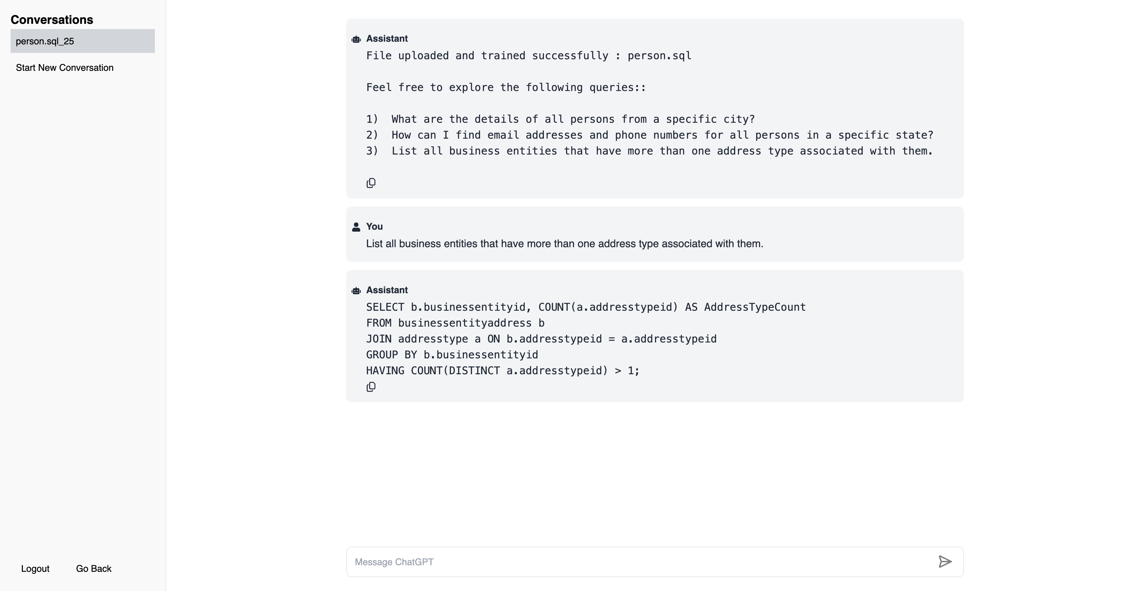Click the user message about address types
1144x591 pixels.
coord(564,244)
